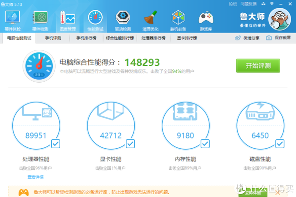Open the 查看详情 details link

[36, 177]
